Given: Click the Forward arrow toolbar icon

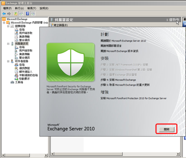Looking at the screenshot, I should 9,14.
